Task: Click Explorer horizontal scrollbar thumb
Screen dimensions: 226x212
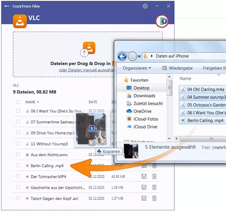Action: coord(203,139)
